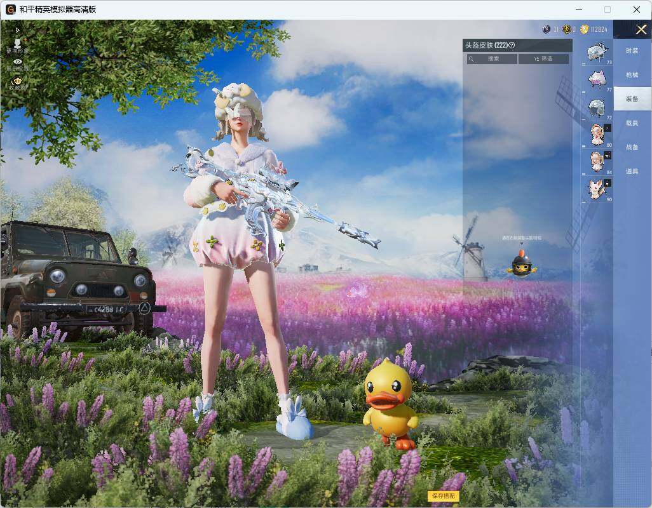This screenshot has height=508, width=652.
Task: Select fox skin thumbnail numbered 90
Action: [597, 189]
